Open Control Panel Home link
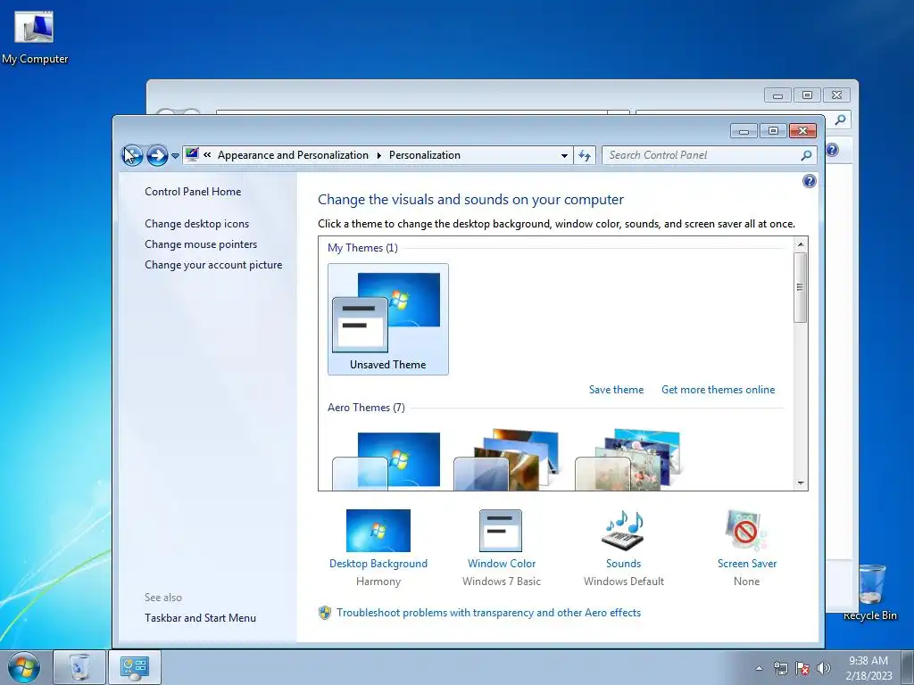The image size is (914, 685). (193, 192)
